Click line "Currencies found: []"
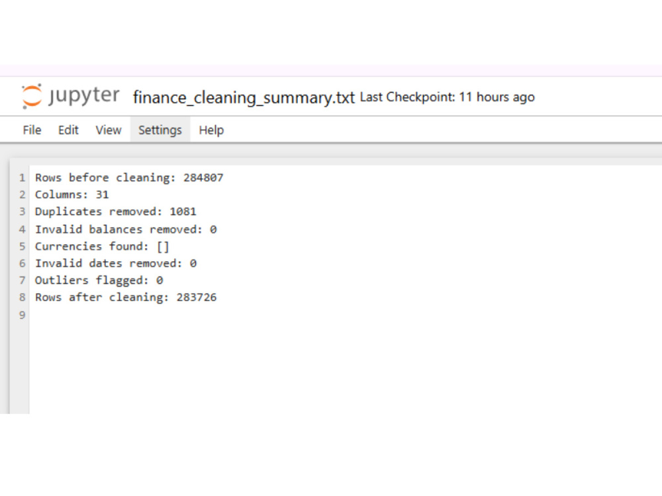 pos(102,246)
